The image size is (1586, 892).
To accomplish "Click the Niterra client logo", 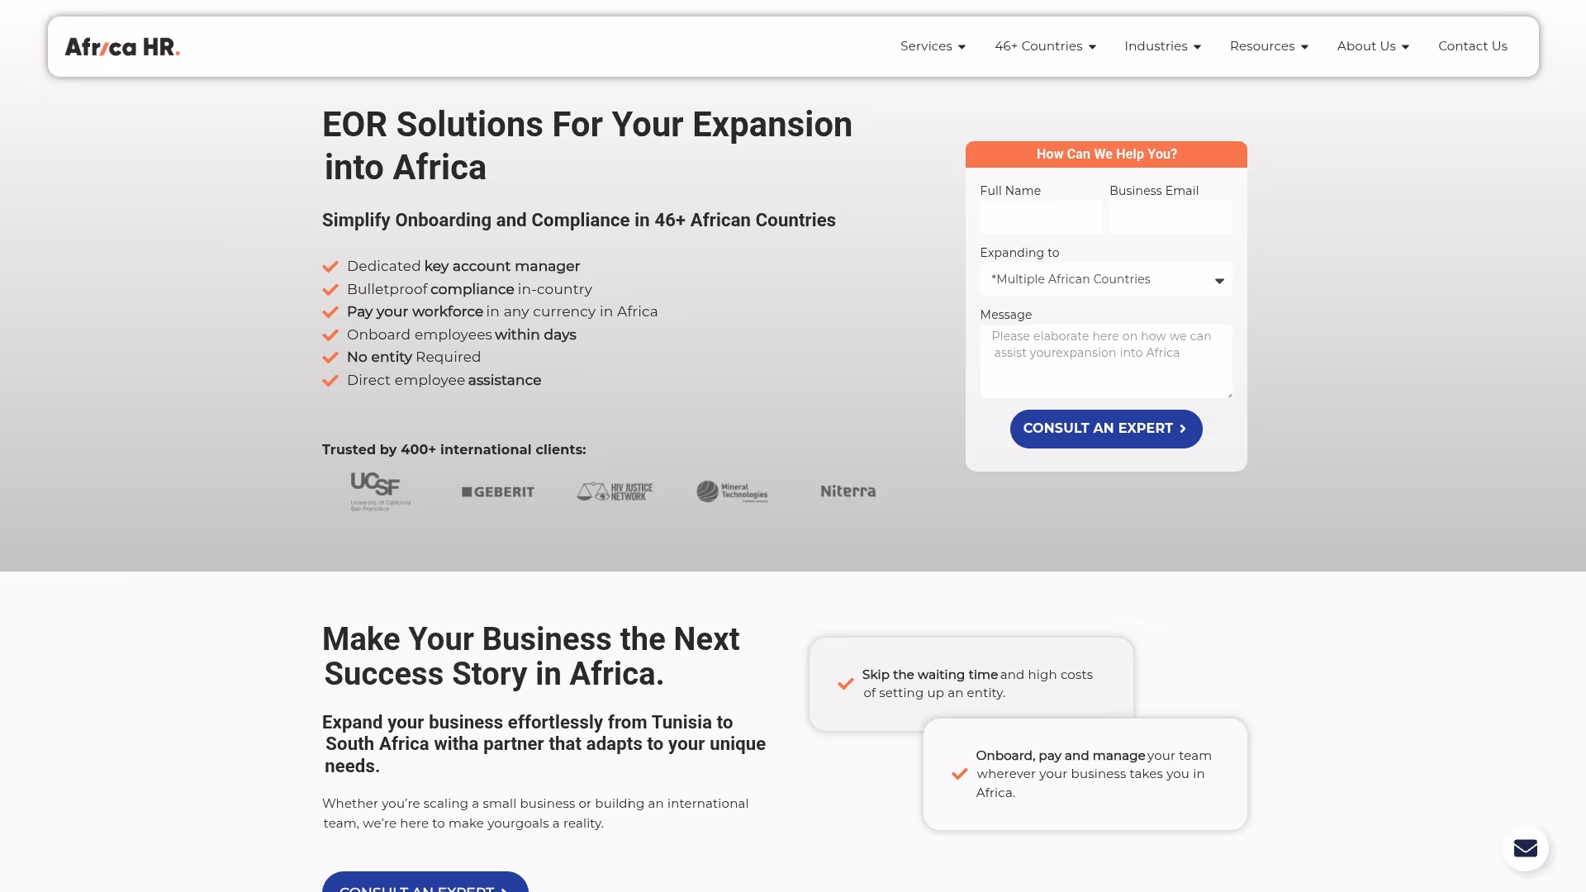I will click(x=848, y=491).
